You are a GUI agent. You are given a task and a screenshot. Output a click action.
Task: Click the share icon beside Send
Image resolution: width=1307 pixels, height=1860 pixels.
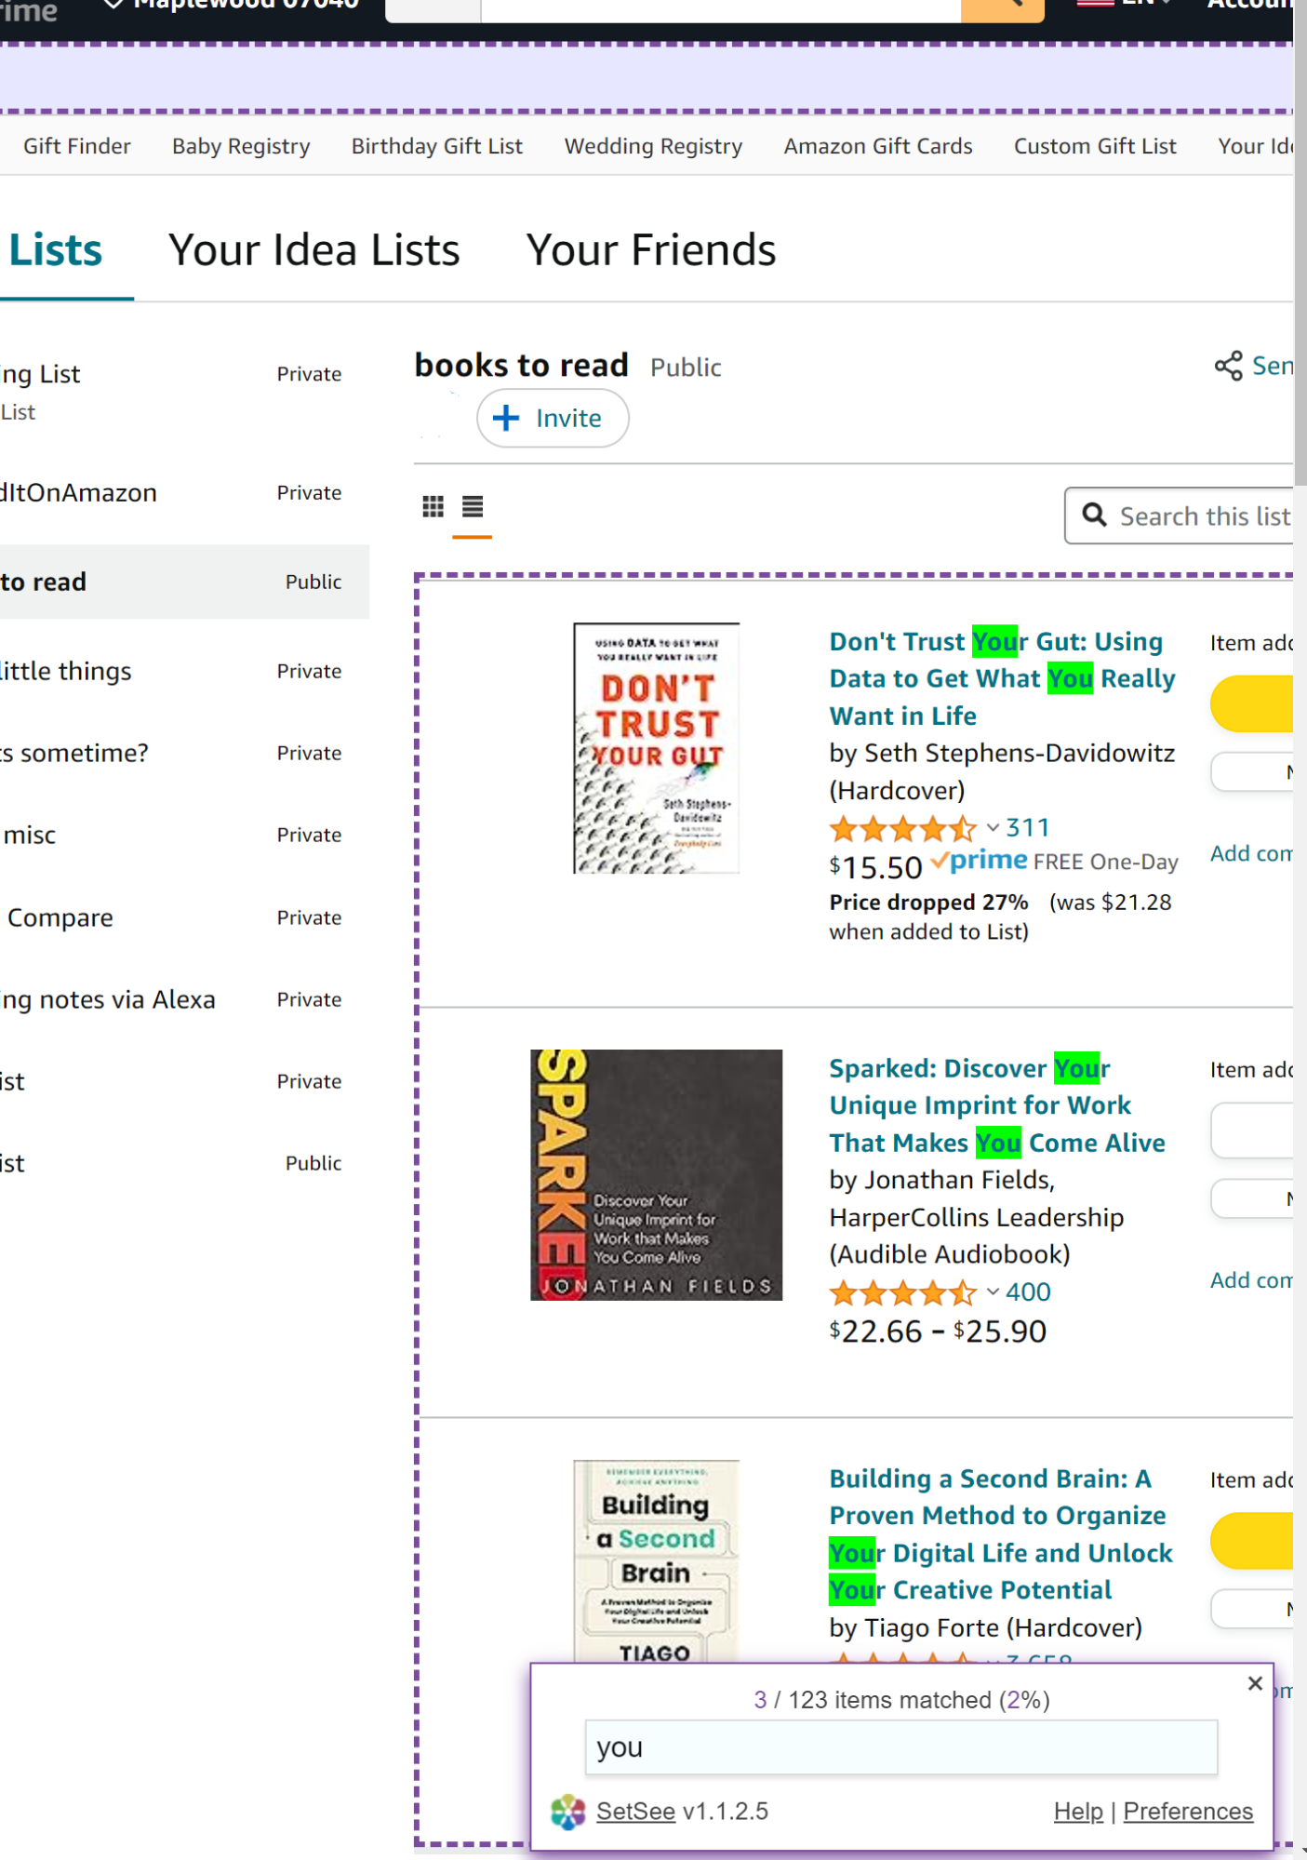point(1228,366)
